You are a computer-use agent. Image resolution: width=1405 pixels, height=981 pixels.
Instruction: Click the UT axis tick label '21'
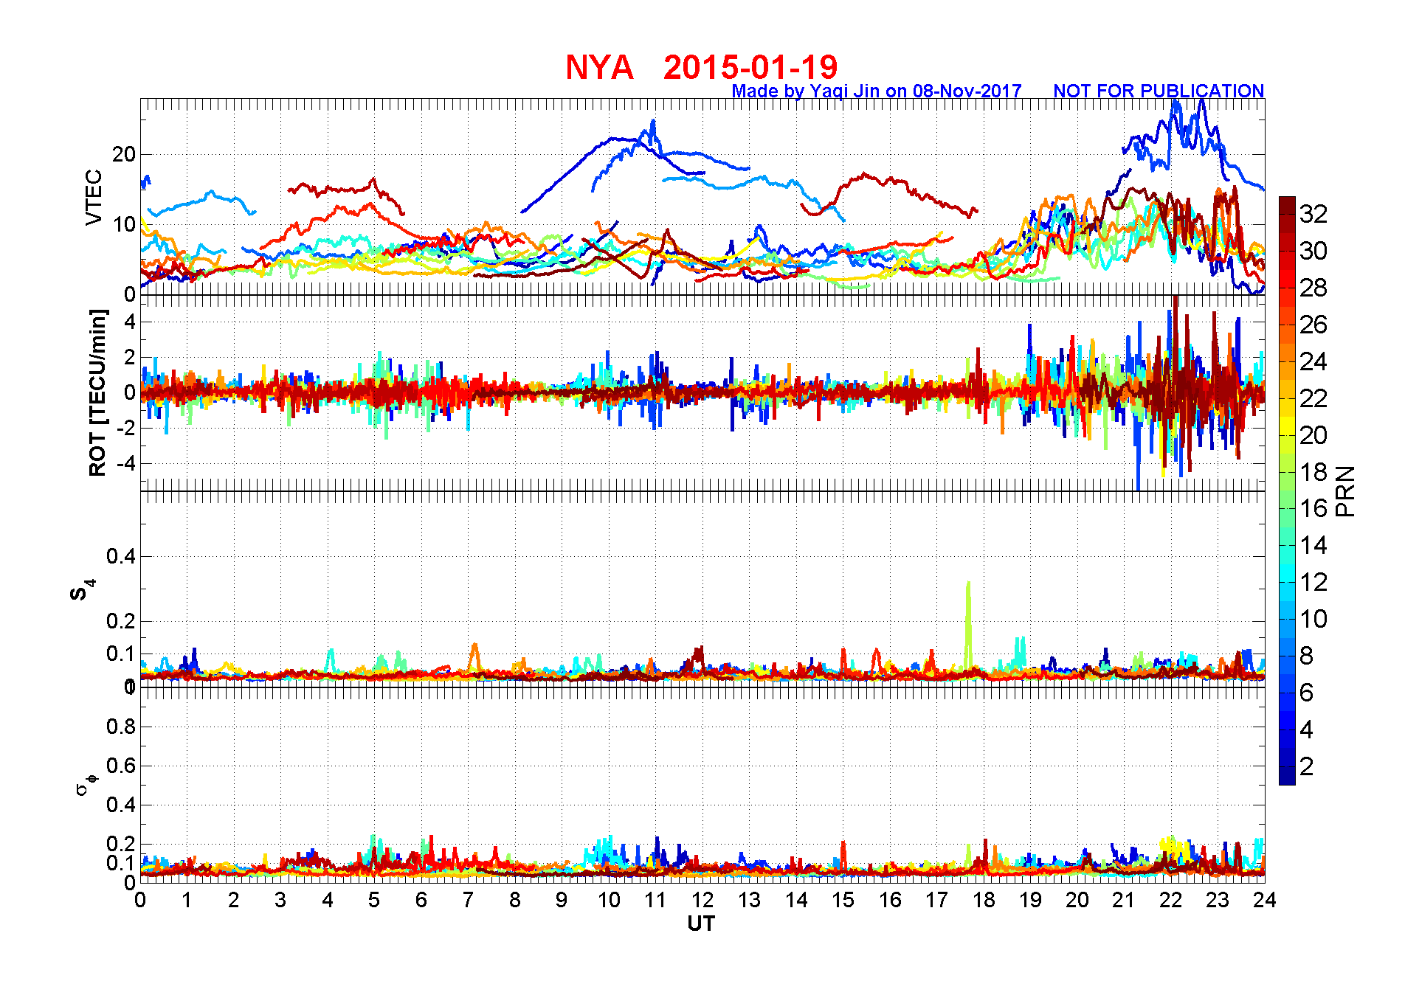coord(1124,900)
